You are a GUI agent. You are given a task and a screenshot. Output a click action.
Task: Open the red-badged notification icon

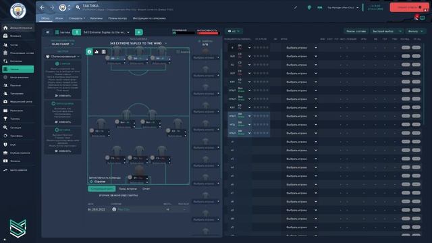[416, 18]
